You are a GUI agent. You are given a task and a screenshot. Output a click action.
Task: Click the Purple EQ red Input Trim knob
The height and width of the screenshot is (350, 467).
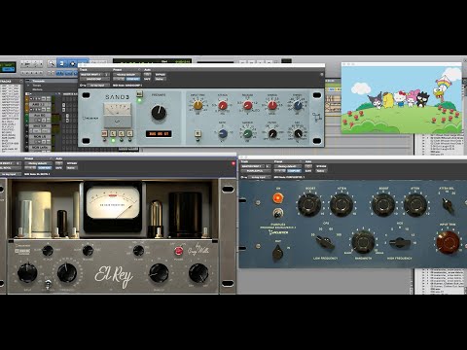(448, 242)
